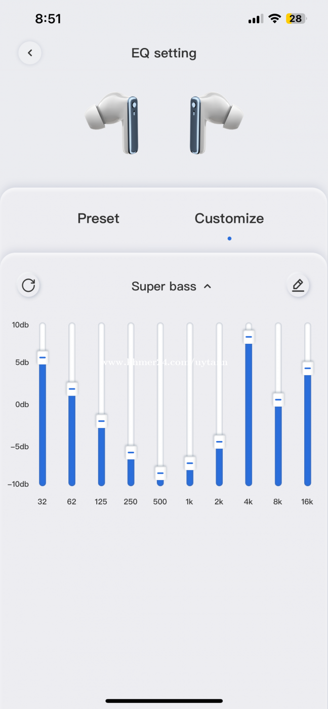The height and width of the screenshot is (709, 328).
Task: Tap the edit pencil icon
Action: pos(298,285)
